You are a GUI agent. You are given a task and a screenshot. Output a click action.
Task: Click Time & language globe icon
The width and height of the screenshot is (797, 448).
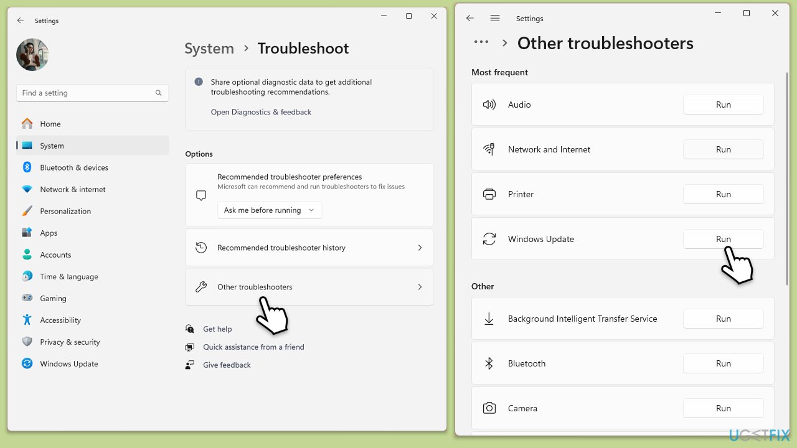pos(27,276)
